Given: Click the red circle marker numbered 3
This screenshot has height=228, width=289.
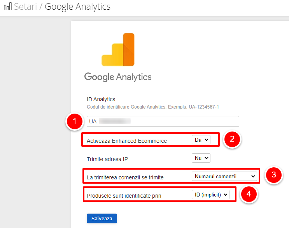Looking at the screenshot, I should click(274, 175).
